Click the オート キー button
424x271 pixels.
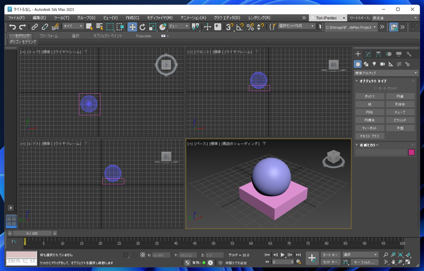(x=330, y=255)
